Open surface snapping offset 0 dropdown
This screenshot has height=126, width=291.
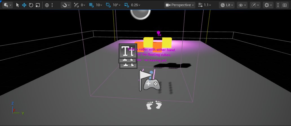coord(83,5)
